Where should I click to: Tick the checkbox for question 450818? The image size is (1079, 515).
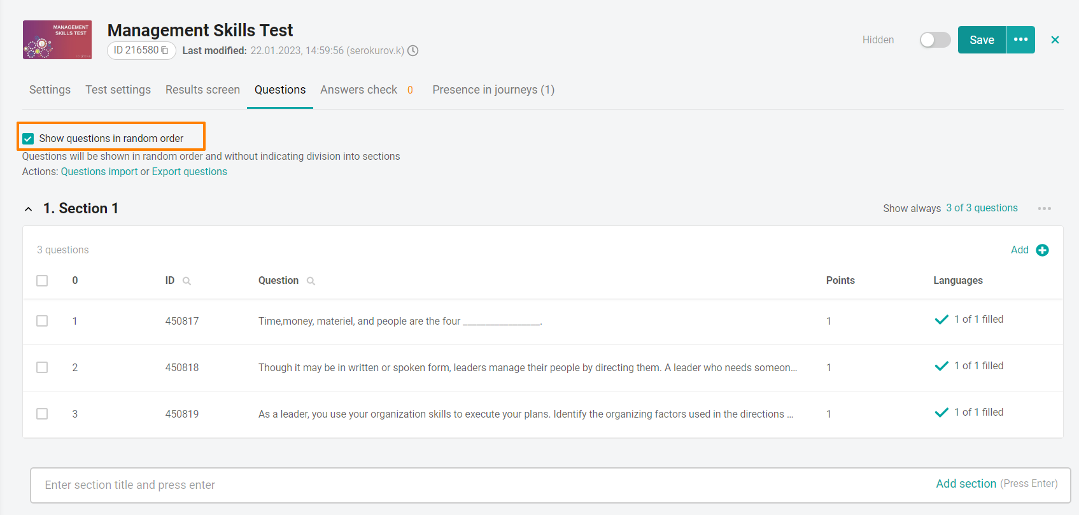[x=42, y=367]
